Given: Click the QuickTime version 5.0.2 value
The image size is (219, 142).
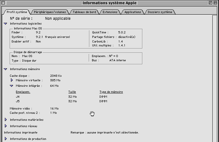Looking at the screenshot, I should pos(122,32).
